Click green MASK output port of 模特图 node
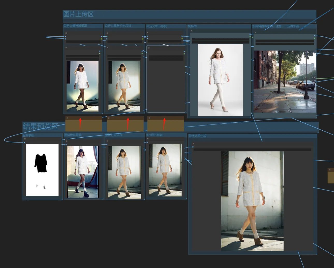Image resolution: width=334 pixels, height=268 pixels. pos(250,37)
